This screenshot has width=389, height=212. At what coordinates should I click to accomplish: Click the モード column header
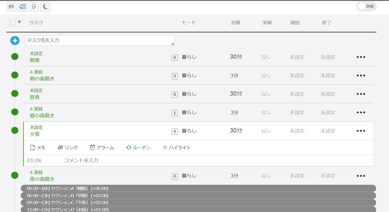(x=189, y=22)
